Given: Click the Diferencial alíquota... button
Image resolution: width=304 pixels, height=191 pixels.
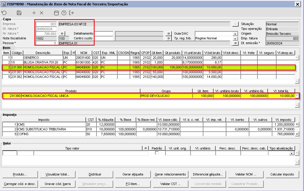Looking at the screenshot, I should tap(208, 174).
